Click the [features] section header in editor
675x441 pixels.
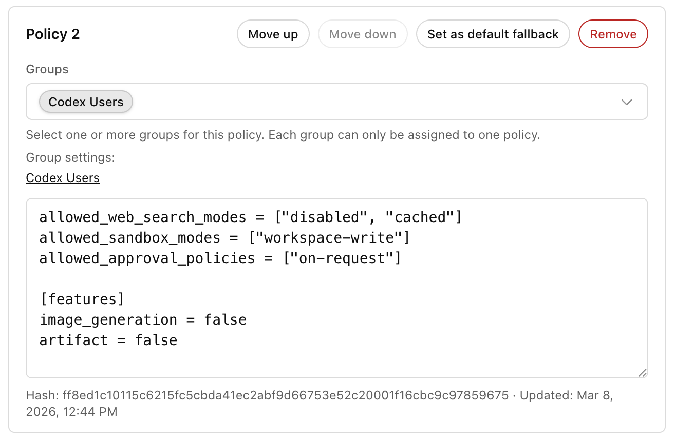click(82, 299)
